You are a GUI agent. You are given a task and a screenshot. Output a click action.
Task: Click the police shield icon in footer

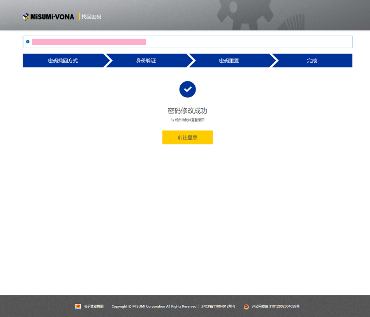(x=246, y=306)
